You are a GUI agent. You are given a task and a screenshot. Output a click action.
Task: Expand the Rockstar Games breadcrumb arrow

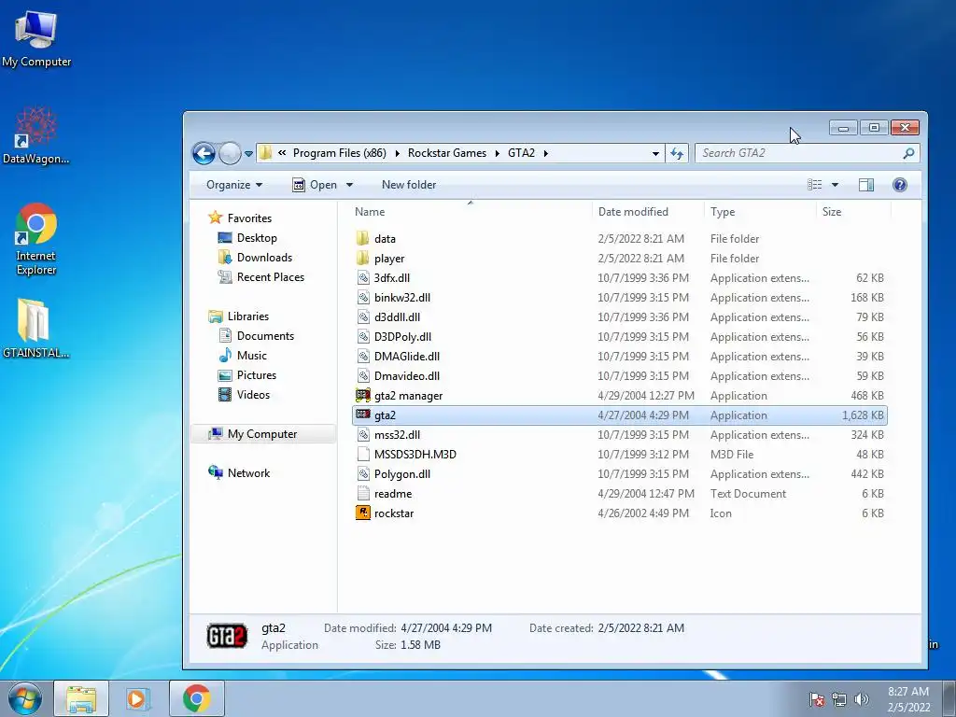[496, 153]
